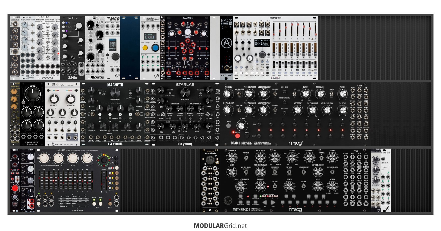Click the Mother-32 Attack knob
The width and height of the screenshot is (441, 231).
pos(289,186)
